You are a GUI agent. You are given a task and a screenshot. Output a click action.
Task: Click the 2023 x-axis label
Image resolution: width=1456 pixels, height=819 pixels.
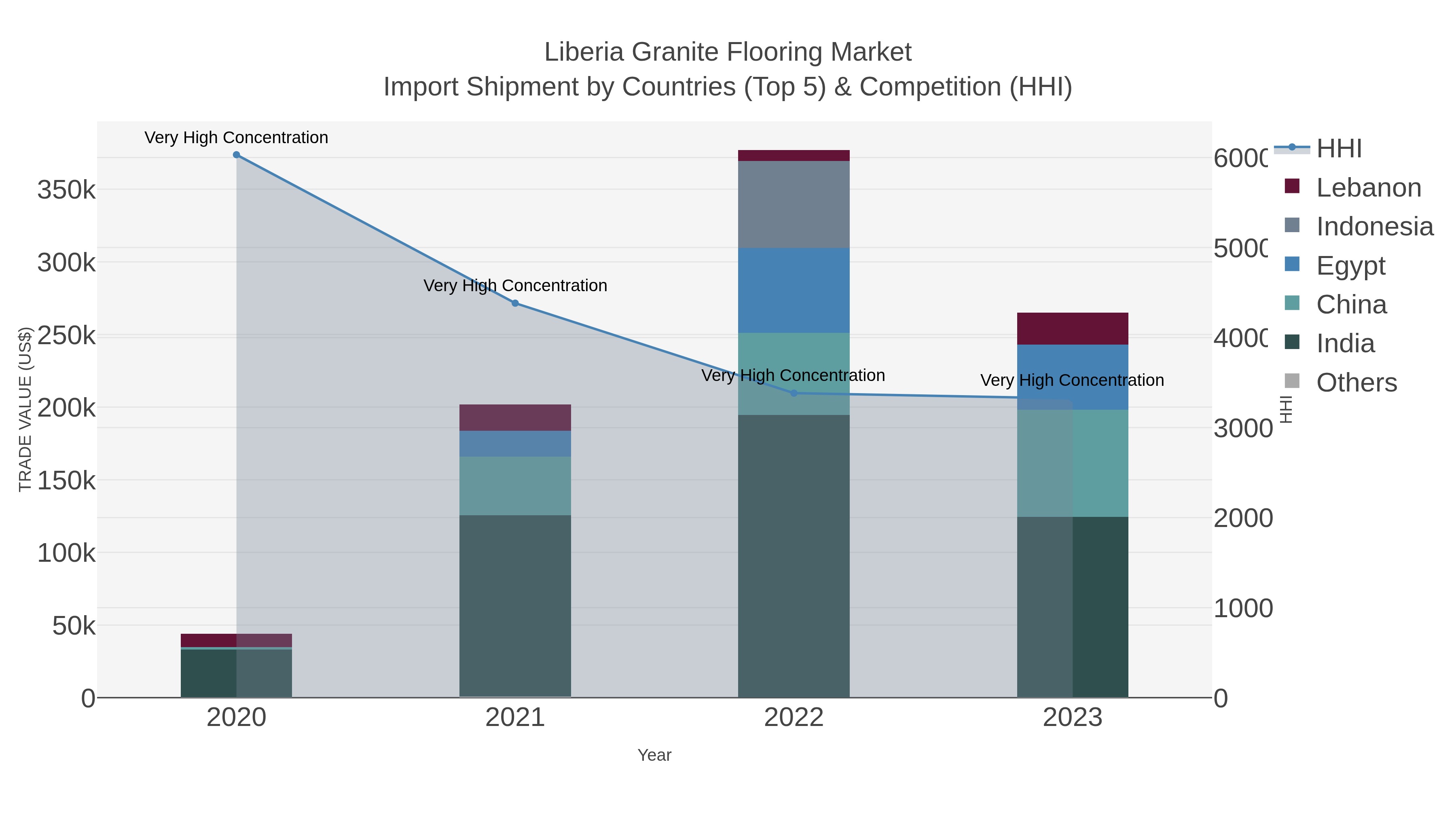click(1072, 718)
